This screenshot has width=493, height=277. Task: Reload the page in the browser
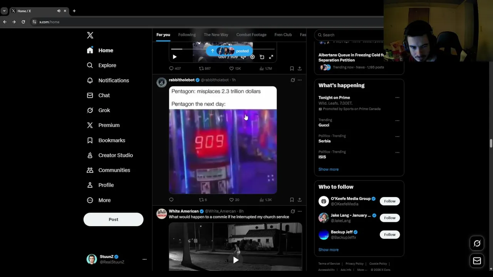[x=23, y=22]
